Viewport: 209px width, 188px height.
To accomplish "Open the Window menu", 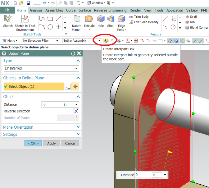I will click(96, 3).
